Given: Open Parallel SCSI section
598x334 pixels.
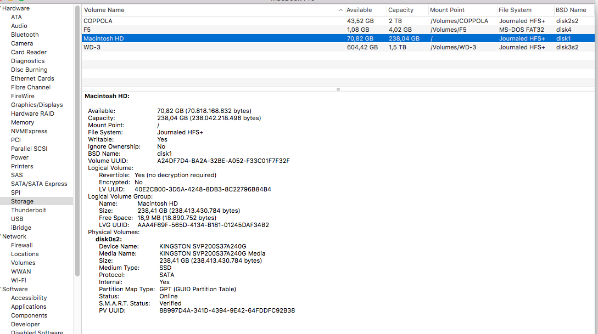Looking at the screenshot, I should click(29, 149).
